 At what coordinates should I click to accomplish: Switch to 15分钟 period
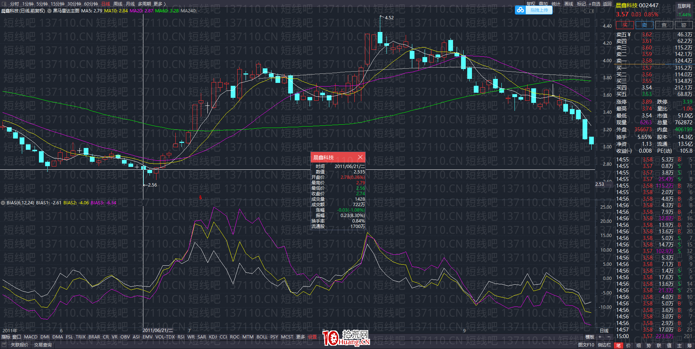pyautogui.click(x=57, y=4)
